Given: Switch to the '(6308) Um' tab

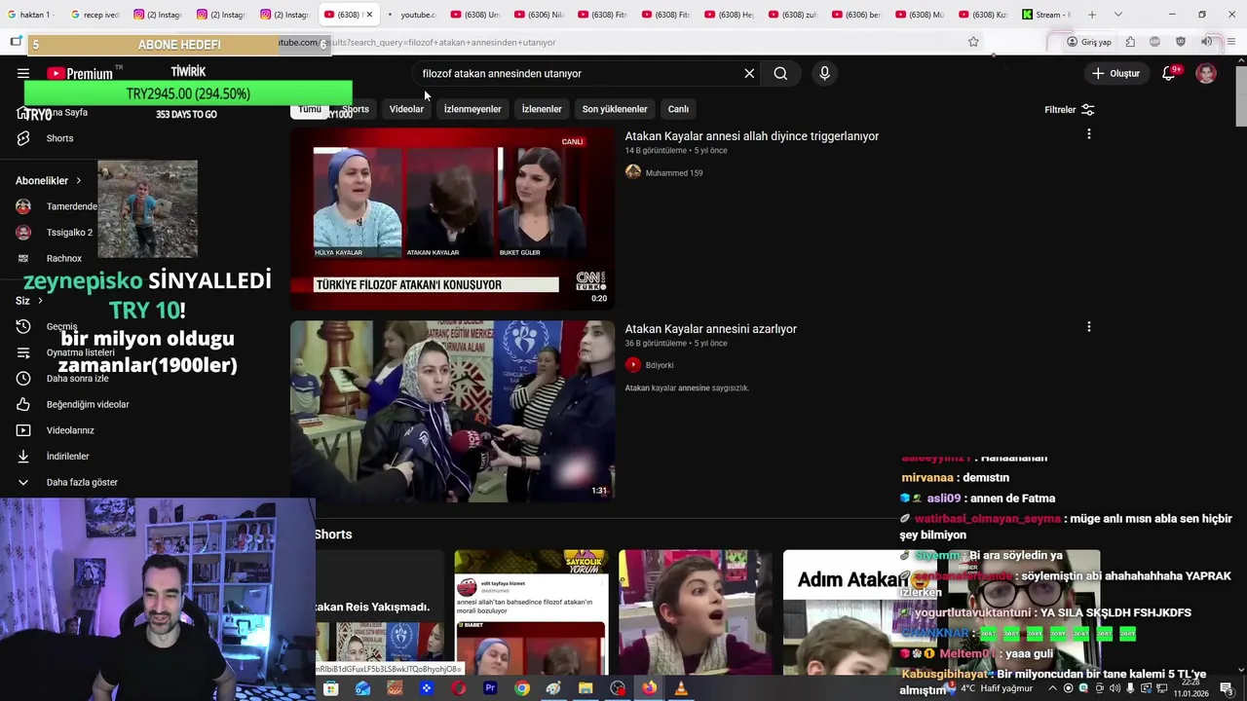Looking at the screenshot, I should click(474, 15).
